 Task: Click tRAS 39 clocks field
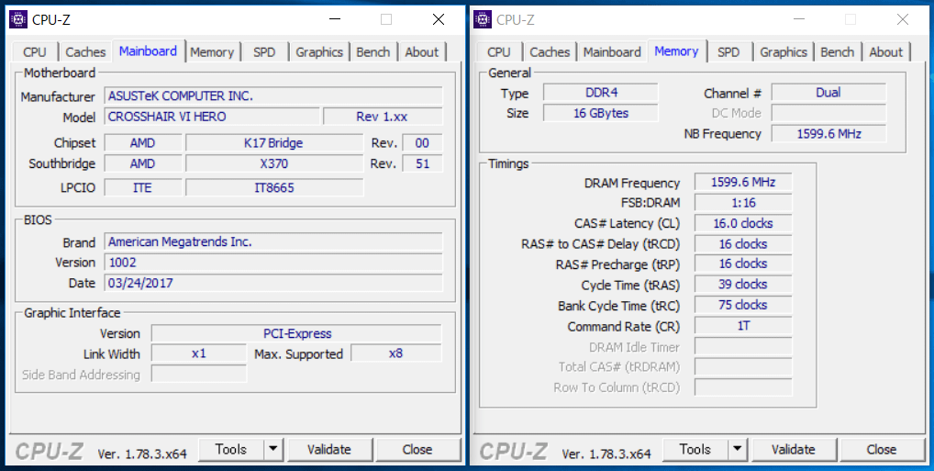point(743,285)
